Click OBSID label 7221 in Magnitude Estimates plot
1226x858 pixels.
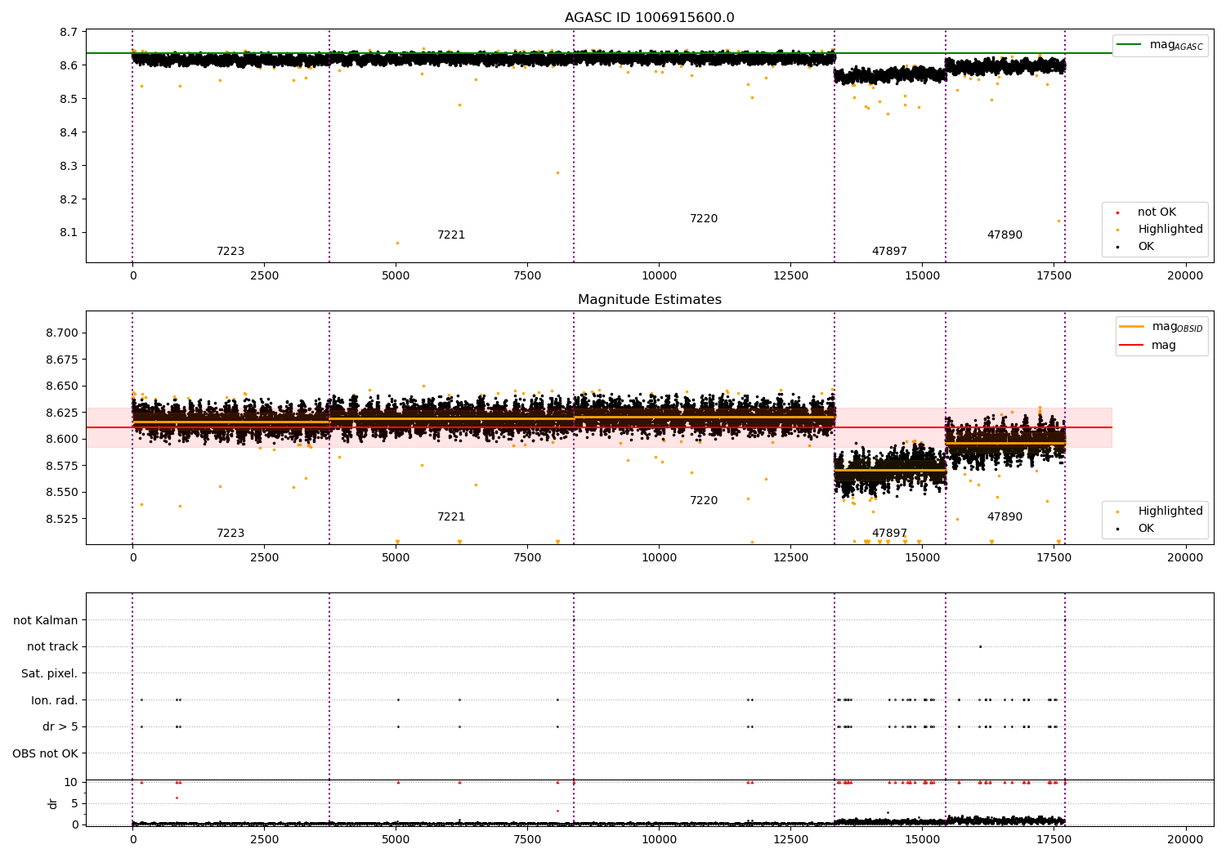[451, 517]
